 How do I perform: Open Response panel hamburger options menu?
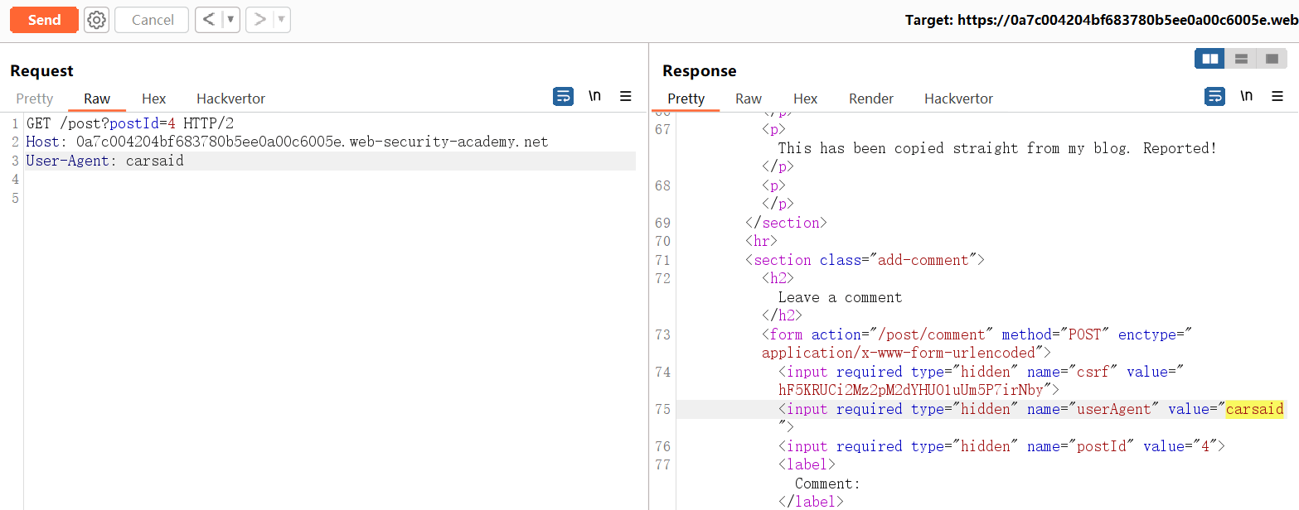(1277, 97)
